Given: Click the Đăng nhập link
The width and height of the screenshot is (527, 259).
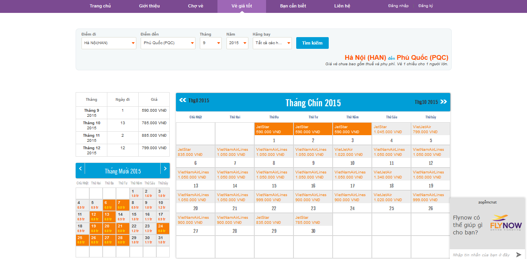Looking at the screenshot, I should (398, 6).
